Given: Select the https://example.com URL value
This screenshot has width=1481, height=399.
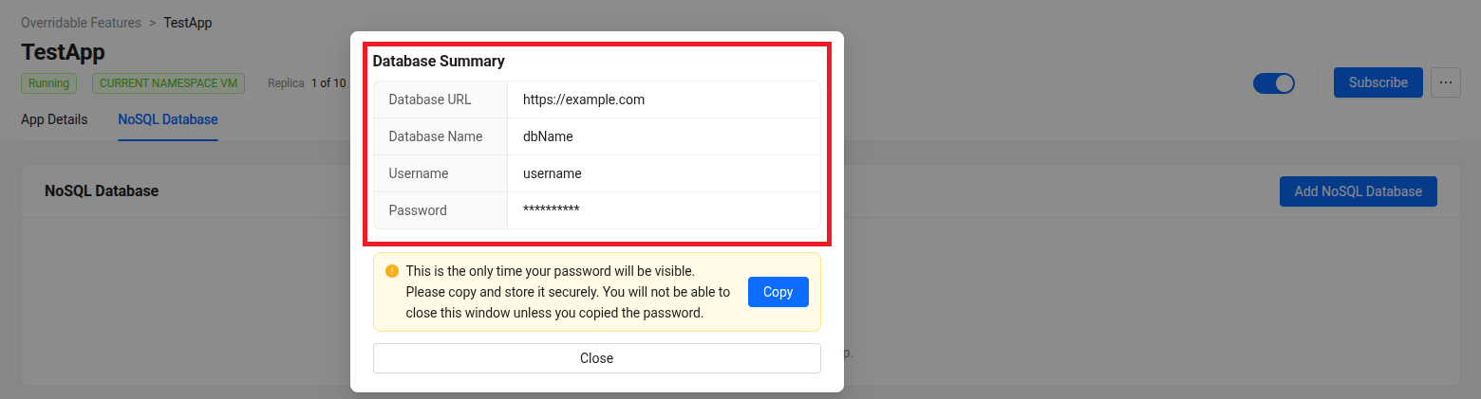Looking at the screenshot, I should (x=584, y=100).
